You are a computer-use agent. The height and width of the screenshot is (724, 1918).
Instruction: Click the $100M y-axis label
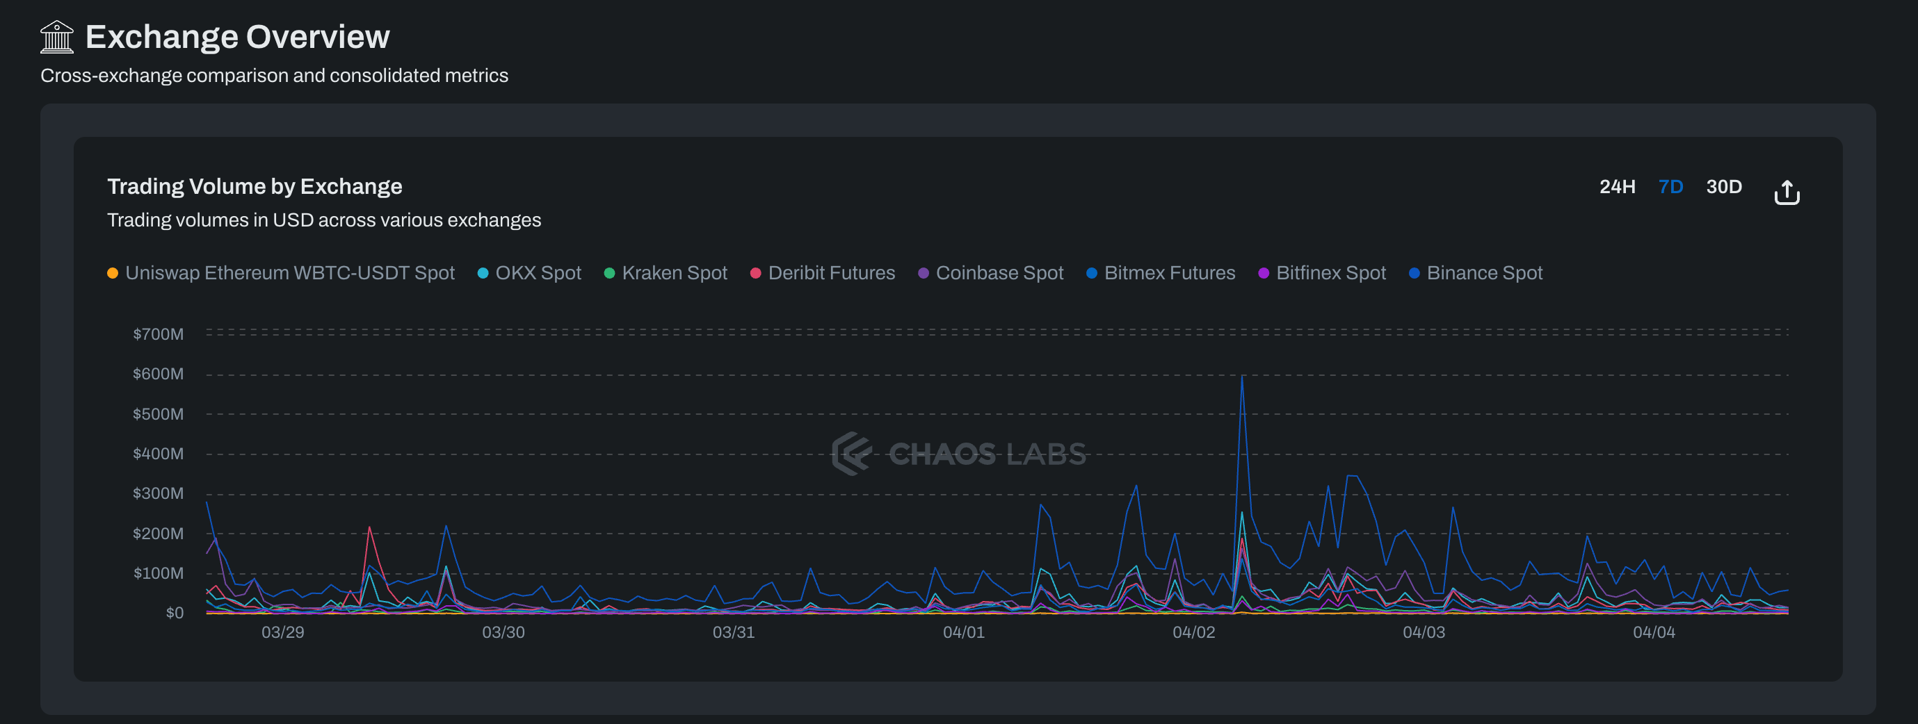click(158, 573)
